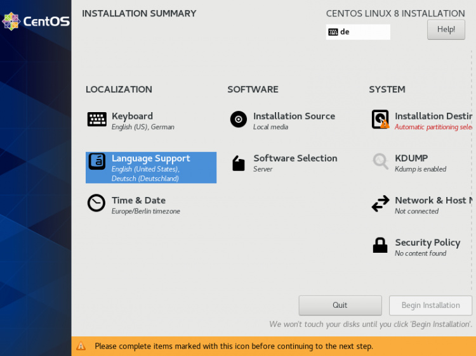Click the Installation Source disc icon
The width and height of the screenshot is (476, 356).
(239, 120)
